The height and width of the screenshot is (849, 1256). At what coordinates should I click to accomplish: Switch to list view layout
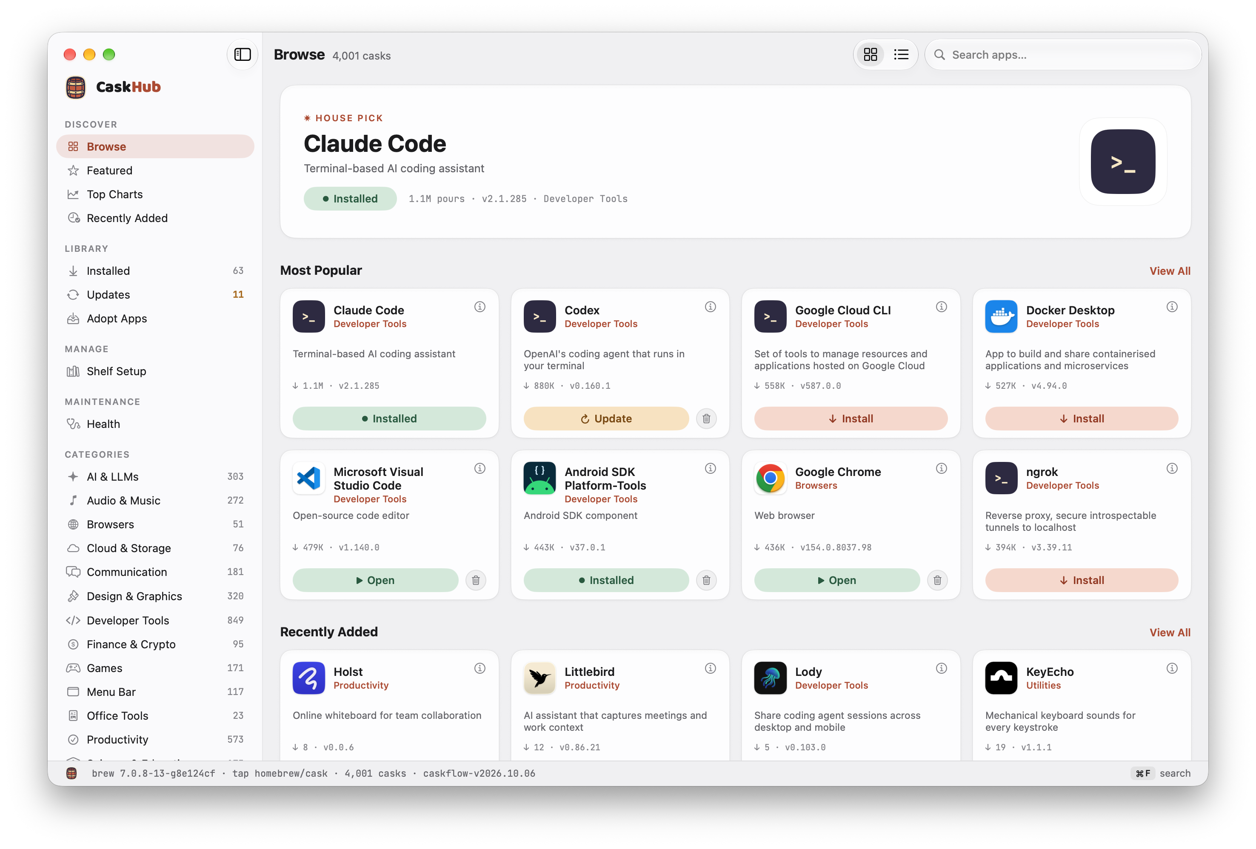pos(901,54)
